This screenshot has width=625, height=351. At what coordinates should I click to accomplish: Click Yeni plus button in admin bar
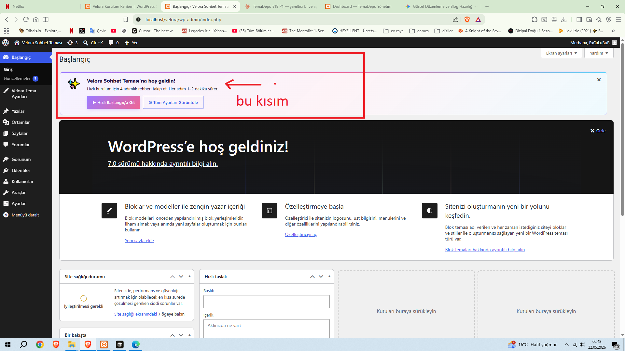132,43
